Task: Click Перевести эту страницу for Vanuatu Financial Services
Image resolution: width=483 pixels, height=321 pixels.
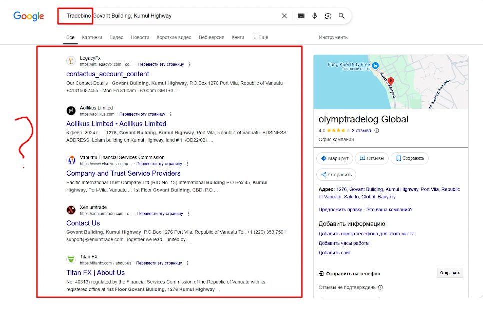Action: click(159, 164)
